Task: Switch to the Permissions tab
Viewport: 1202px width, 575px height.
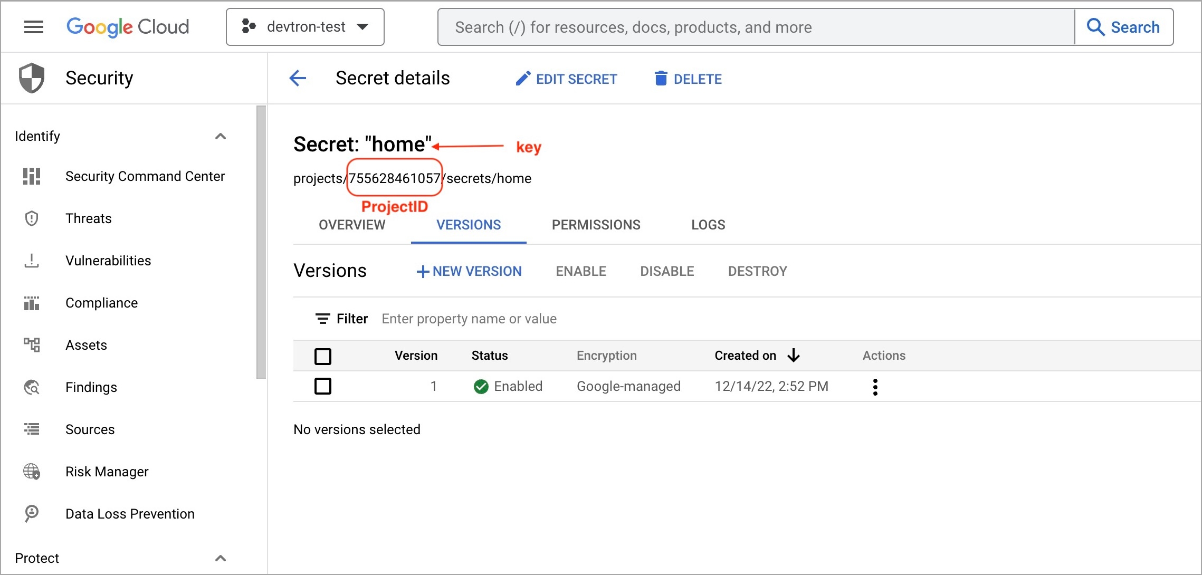Action: (x=596, y=225)
